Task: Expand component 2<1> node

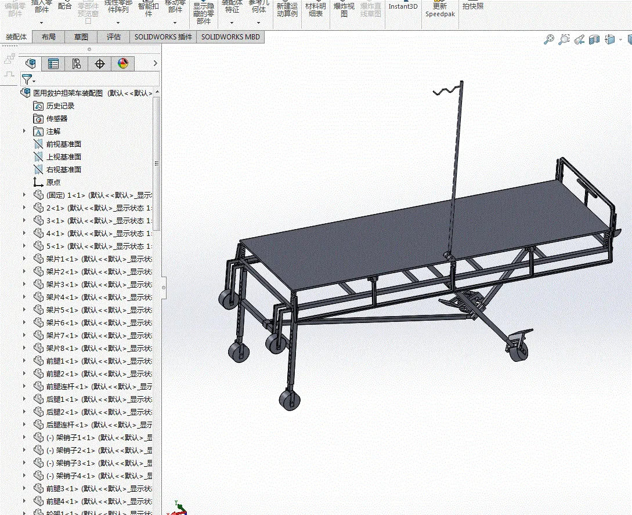Action: (x=24, y=208)
